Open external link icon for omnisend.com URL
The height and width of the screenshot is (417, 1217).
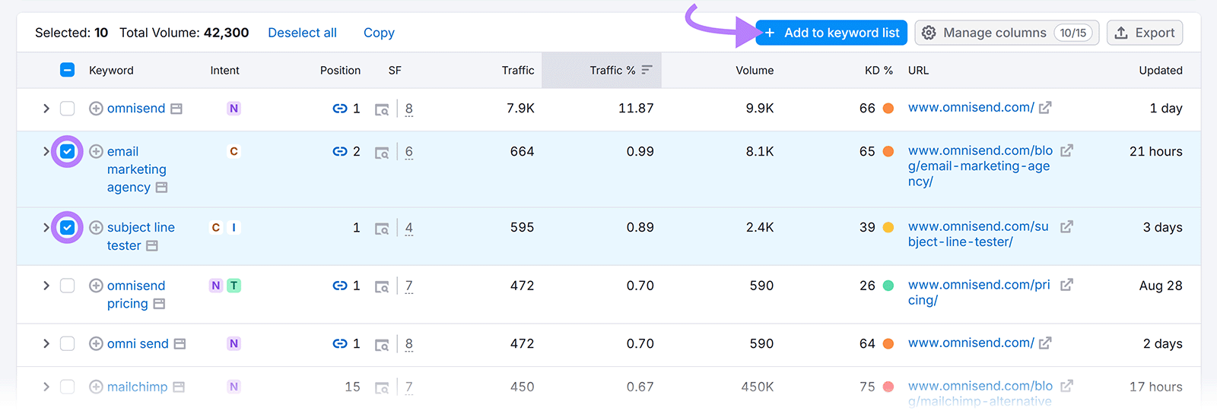(x=1045, y=108)
